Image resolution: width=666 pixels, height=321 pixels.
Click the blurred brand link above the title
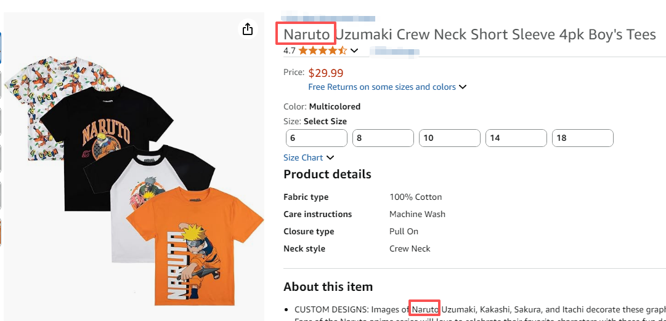point(328,18)
